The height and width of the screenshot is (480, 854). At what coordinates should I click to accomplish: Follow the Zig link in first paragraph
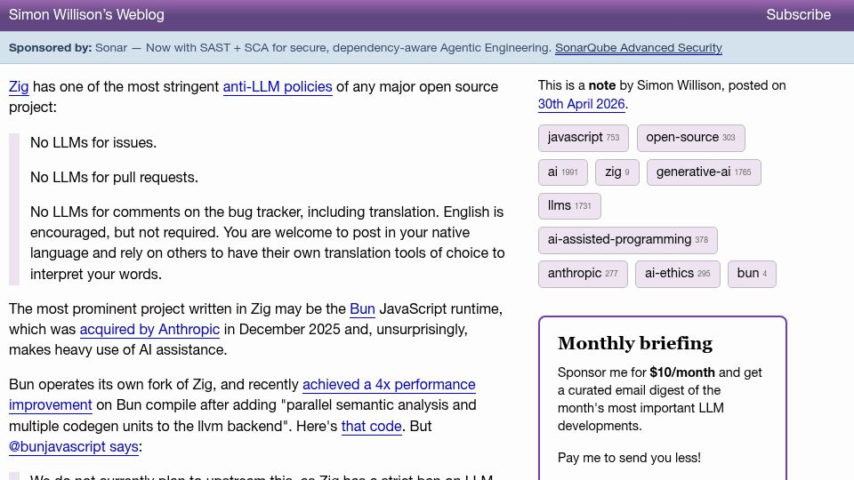[x=19, y=86]
